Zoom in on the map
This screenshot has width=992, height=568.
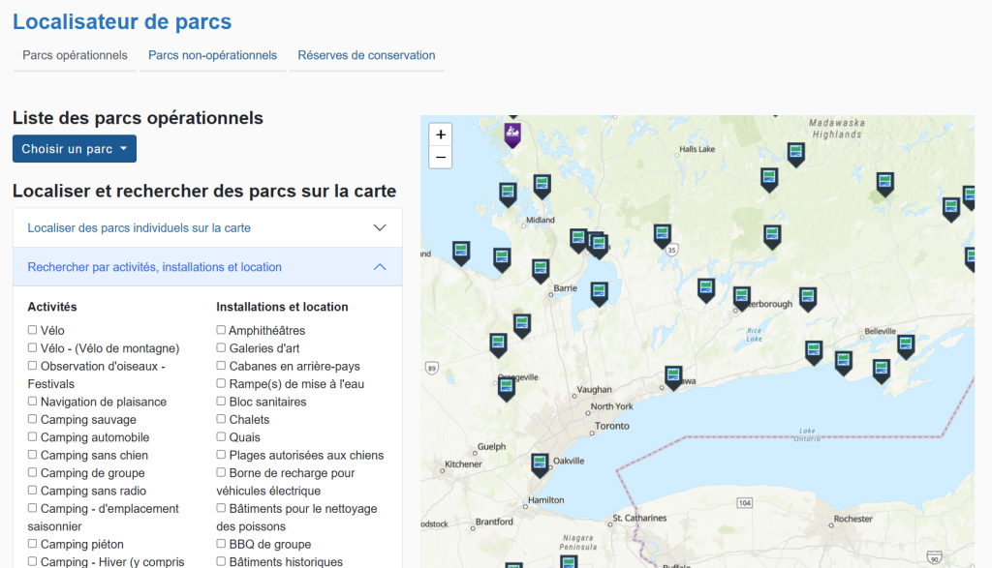pos(441,135)
